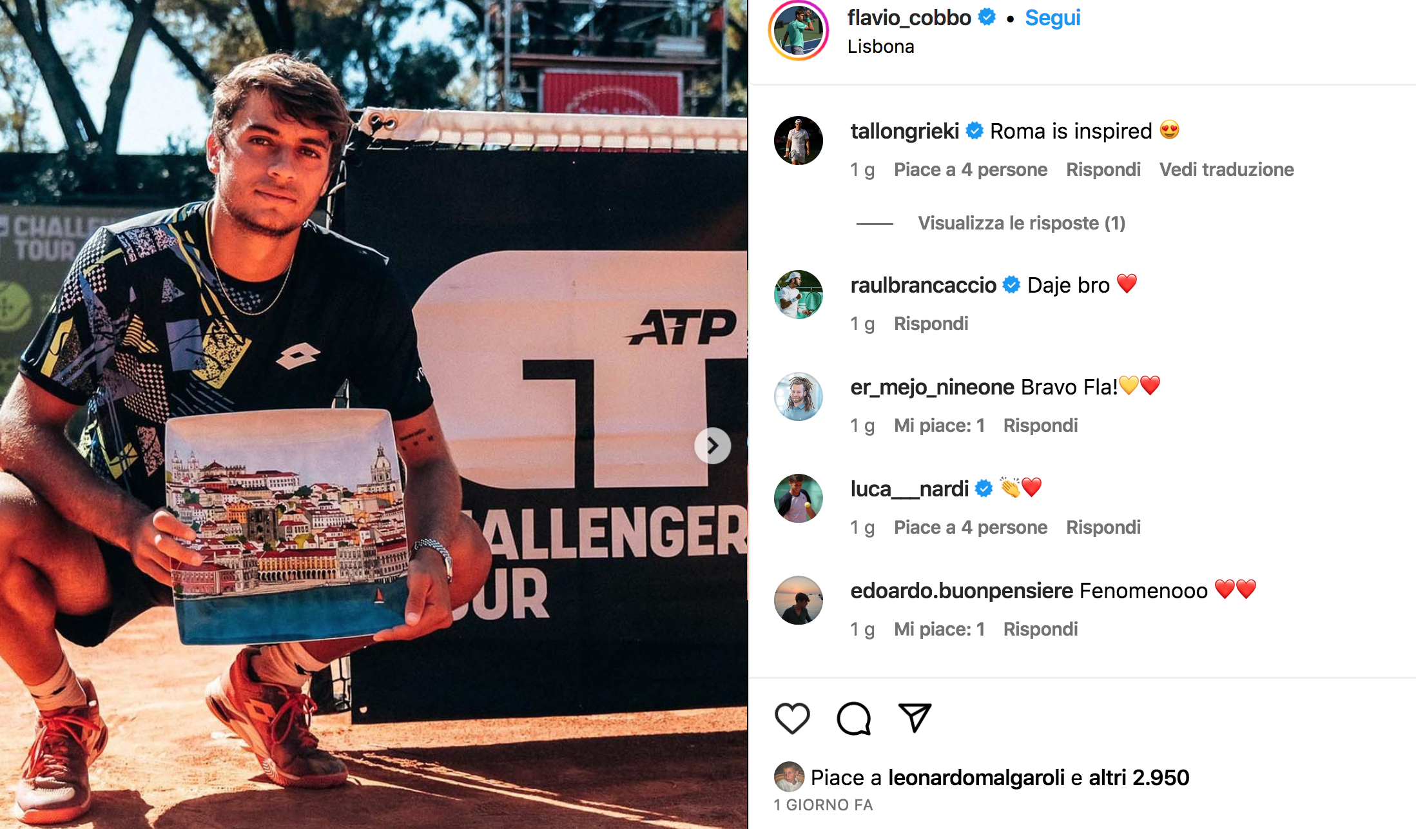Like the post with heart icon

pos(792,718)
